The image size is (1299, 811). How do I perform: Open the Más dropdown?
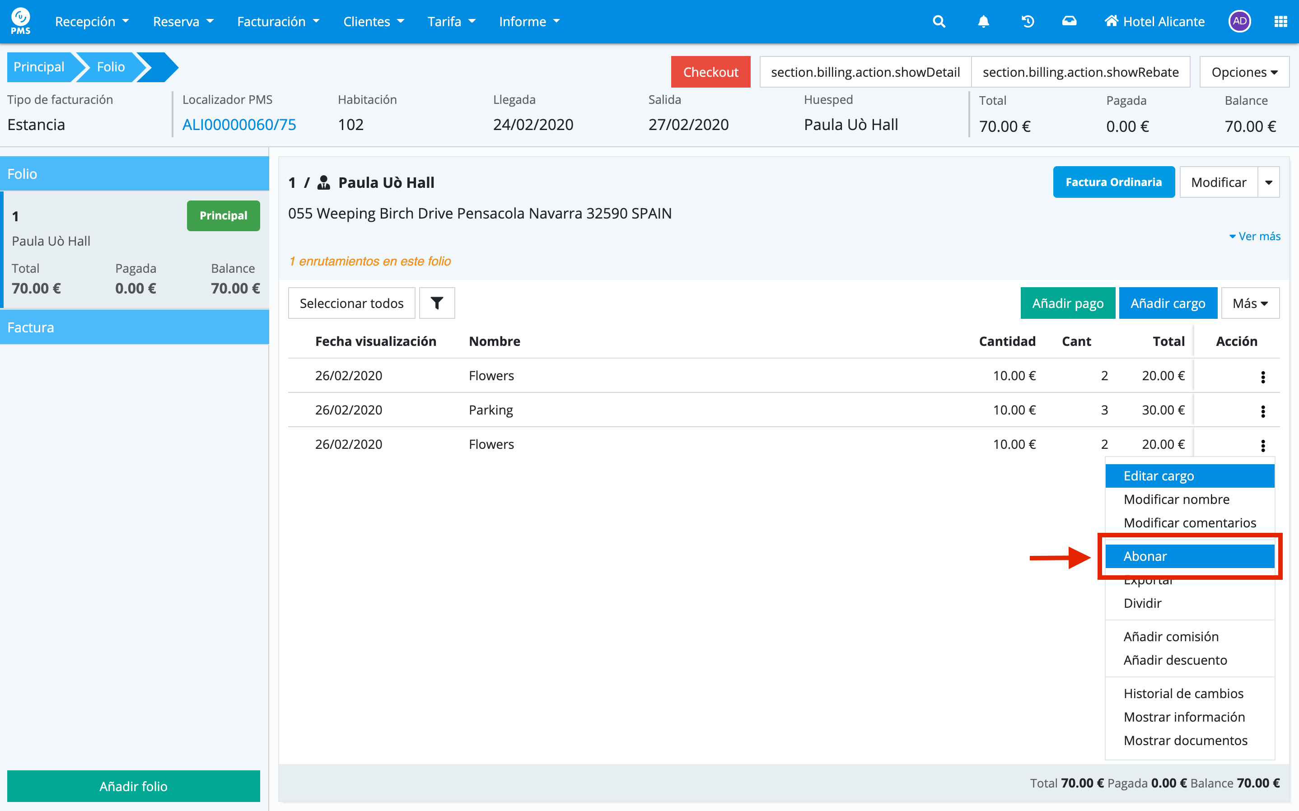(x=1250, y=303)
